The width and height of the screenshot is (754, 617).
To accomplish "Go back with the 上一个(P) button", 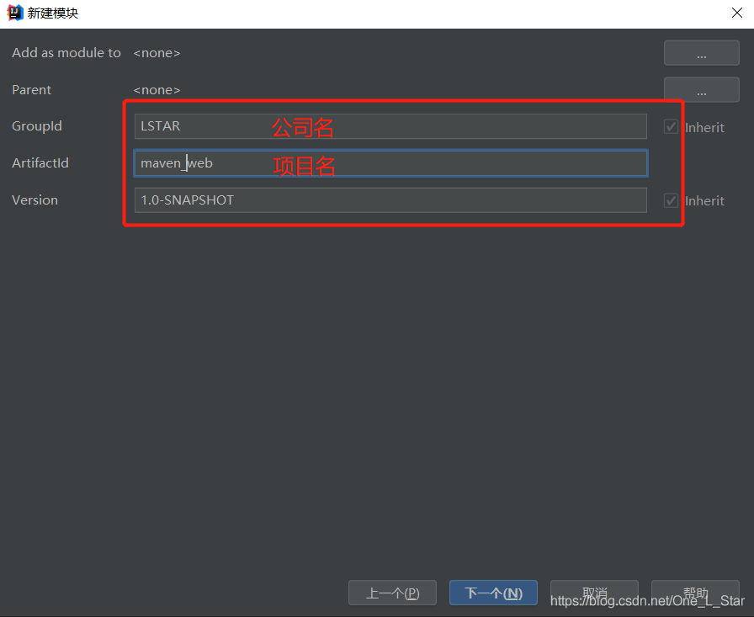I will point(392,593).
